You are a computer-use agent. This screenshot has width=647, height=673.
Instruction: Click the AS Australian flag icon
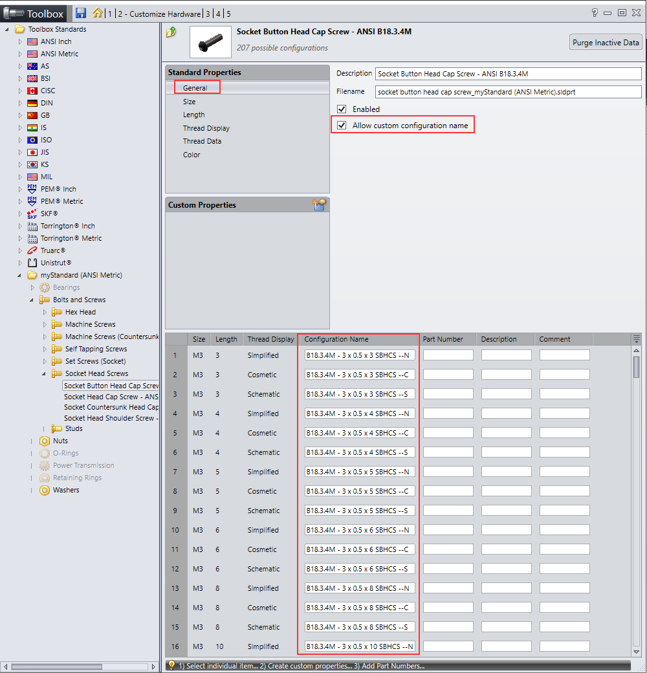click(32, 66)
